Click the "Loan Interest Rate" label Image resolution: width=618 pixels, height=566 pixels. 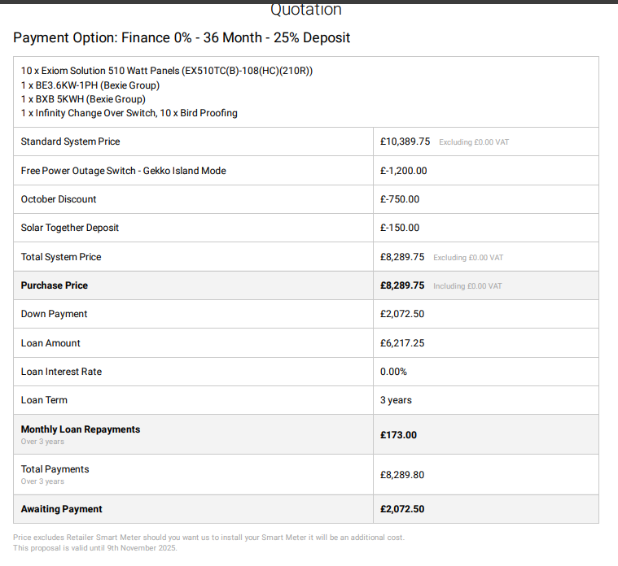coord(62,372)
